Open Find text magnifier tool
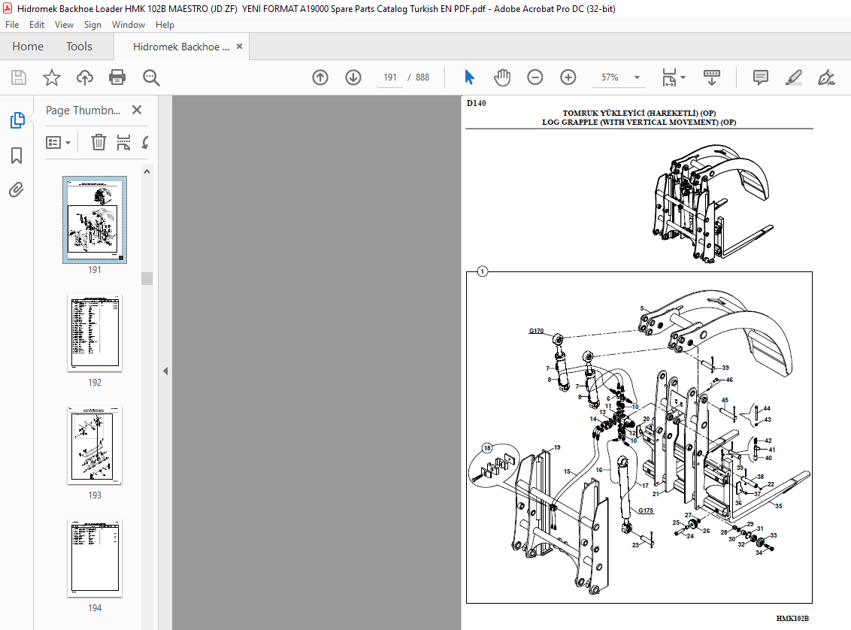851x630 pixels. point(151,77)
